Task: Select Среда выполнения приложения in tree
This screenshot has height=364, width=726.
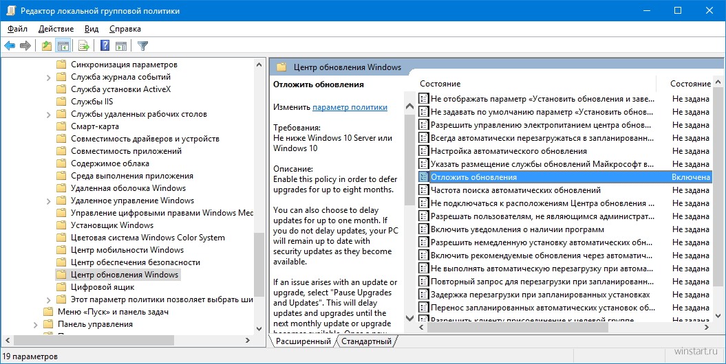Action: 132,176
